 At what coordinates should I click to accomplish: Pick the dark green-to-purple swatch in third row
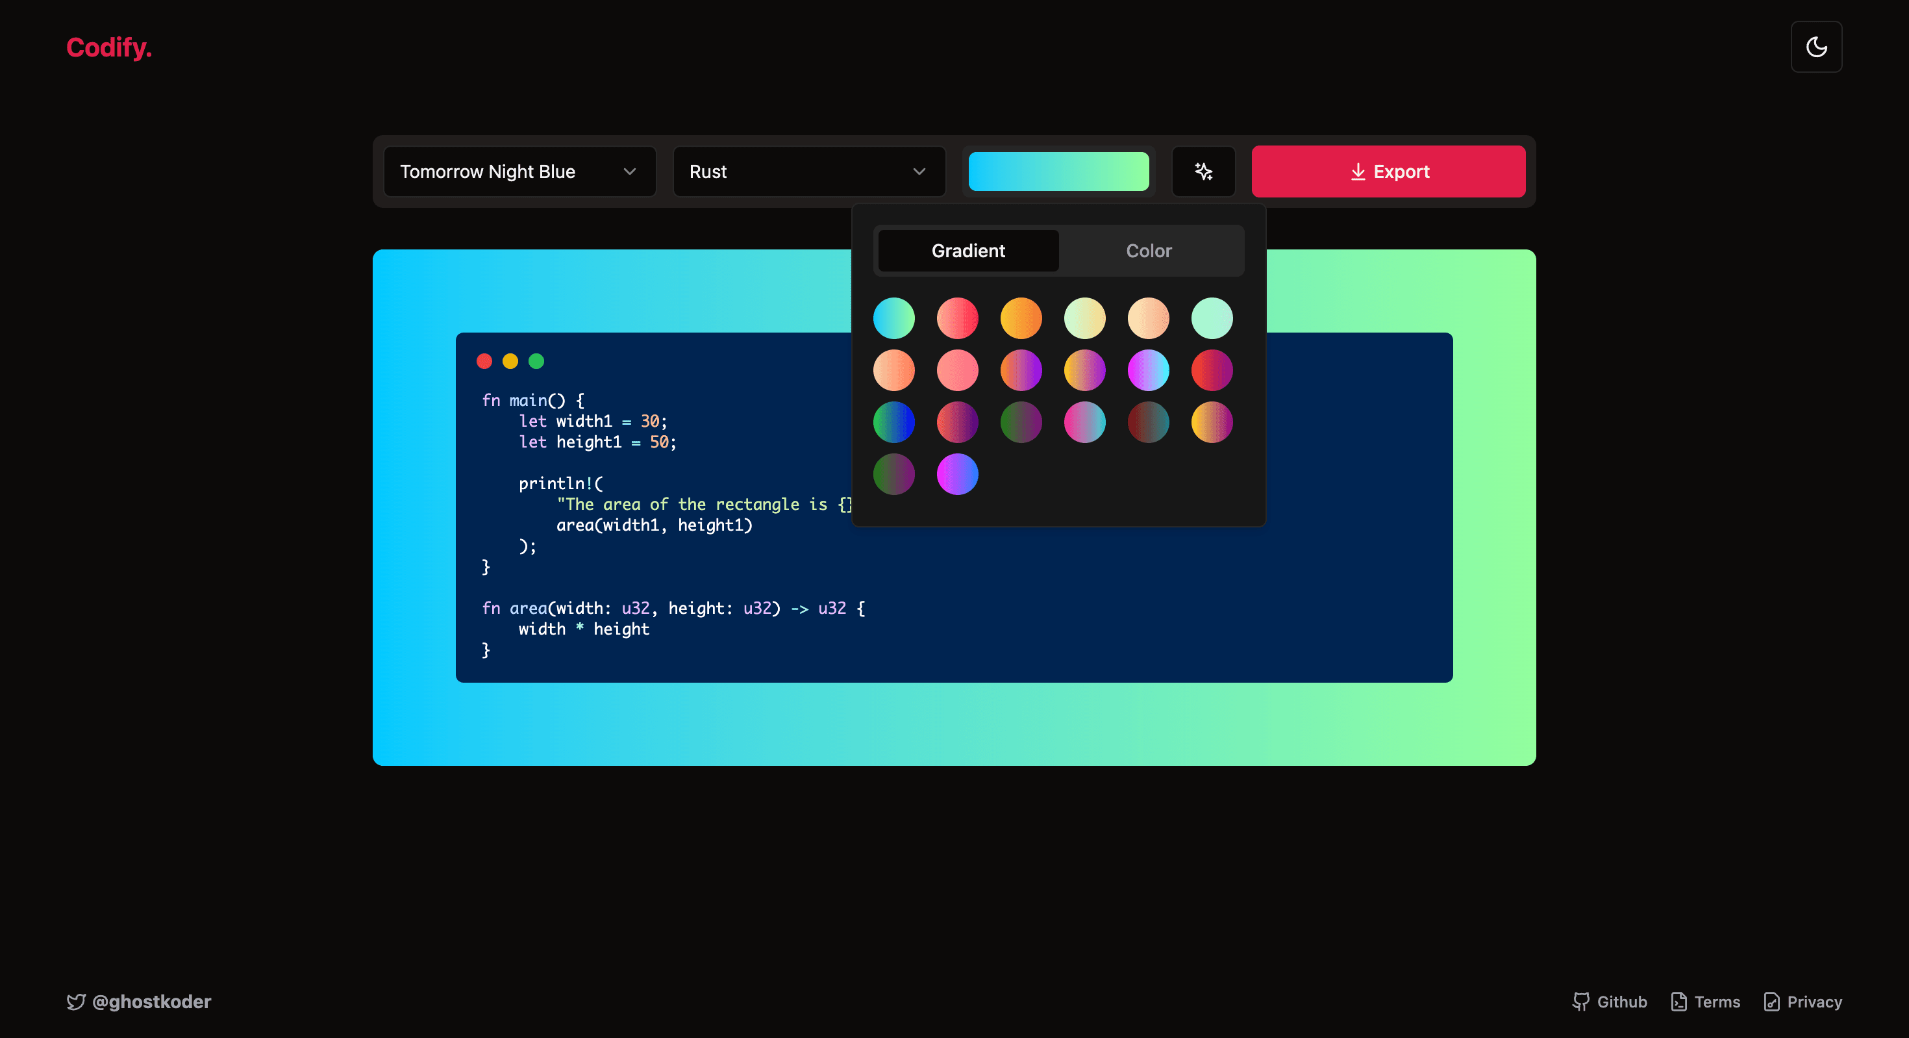tap(1021, 422)
